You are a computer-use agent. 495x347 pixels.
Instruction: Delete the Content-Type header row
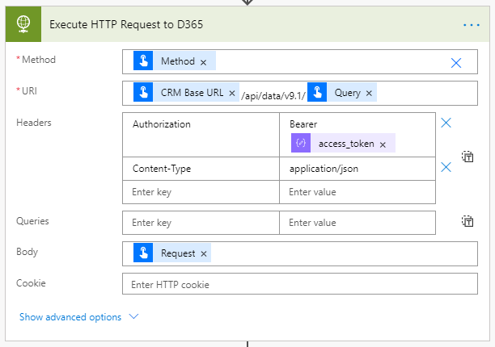[x=446, y=167]
